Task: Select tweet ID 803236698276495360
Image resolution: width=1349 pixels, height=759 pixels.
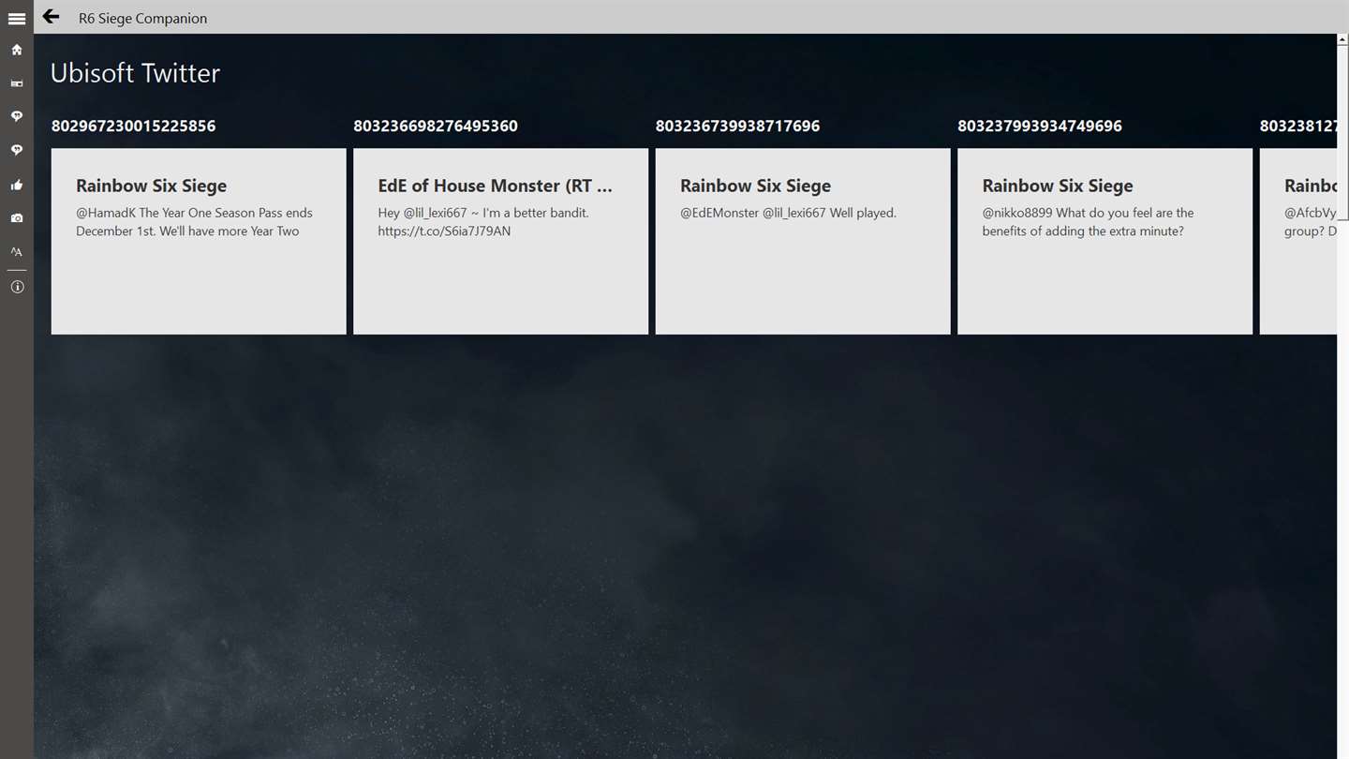Action: coord(436,126)
